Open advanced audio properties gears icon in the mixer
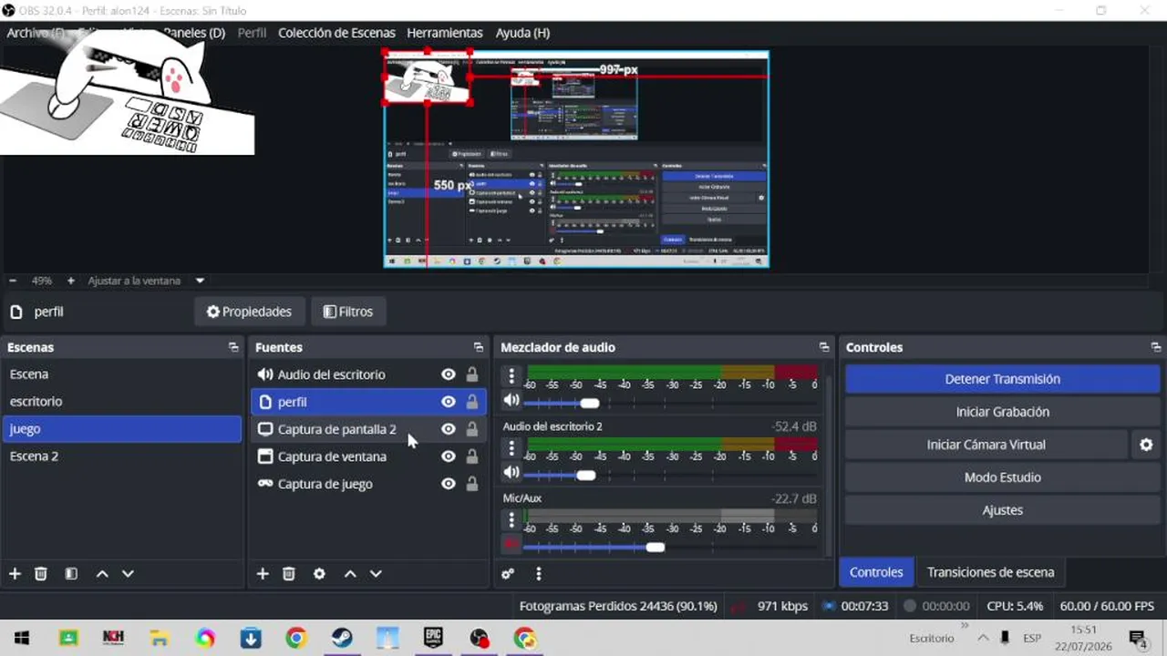Viewport: 1167px width, 656px height. click(x=508, y=574)
